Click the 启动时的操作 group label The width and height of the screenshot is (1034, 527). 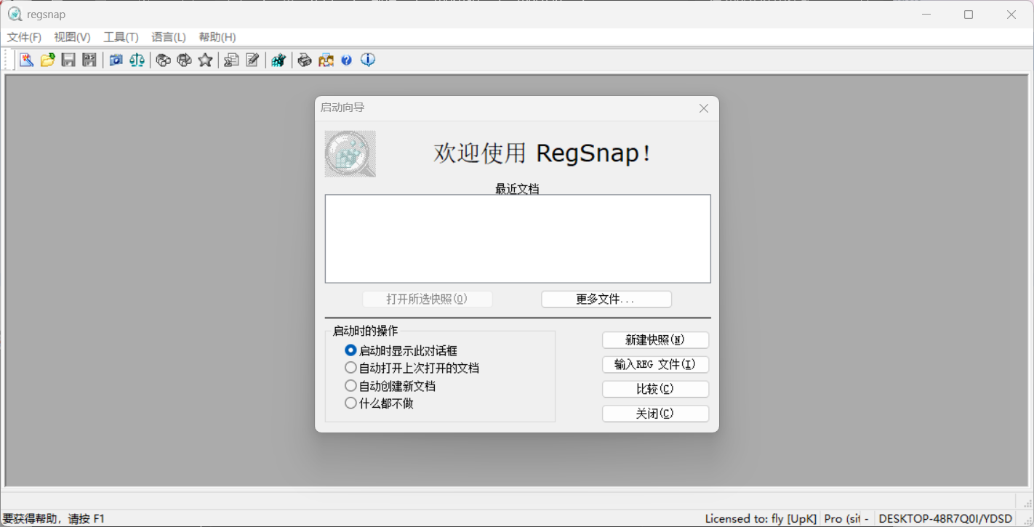pos(365,331)
